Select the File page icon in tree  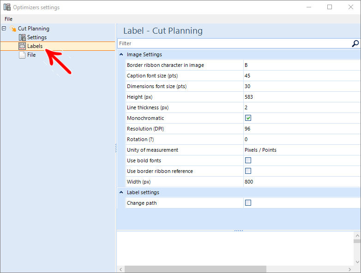tap(22, 55)
